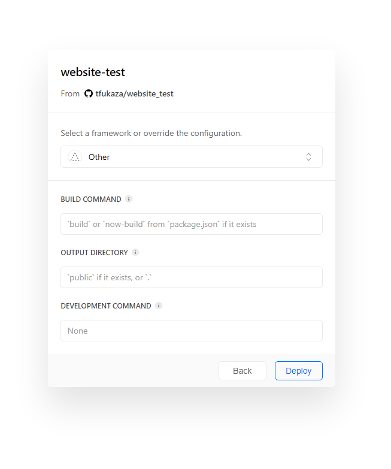This screenshot has width=391, height=469.
Task: Focus the Development Command input field
Action: coord(191,331)
